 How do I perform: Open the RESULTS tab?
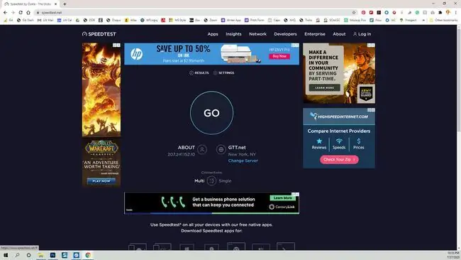click(199, 72)
